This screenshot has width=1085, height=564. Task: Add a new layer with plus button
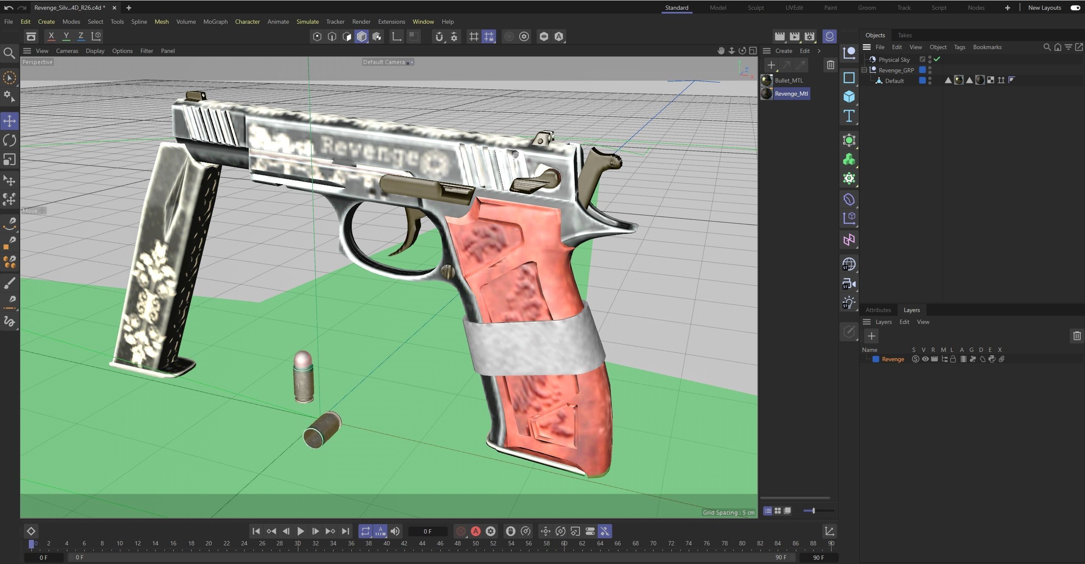coord(871,336)
